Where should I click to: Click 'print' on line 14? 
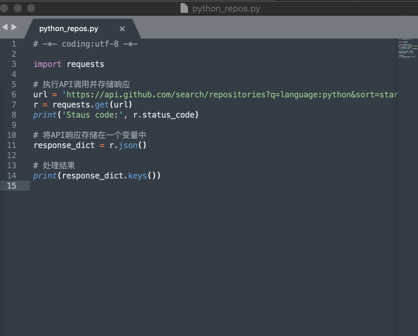(x=45, y=176)
